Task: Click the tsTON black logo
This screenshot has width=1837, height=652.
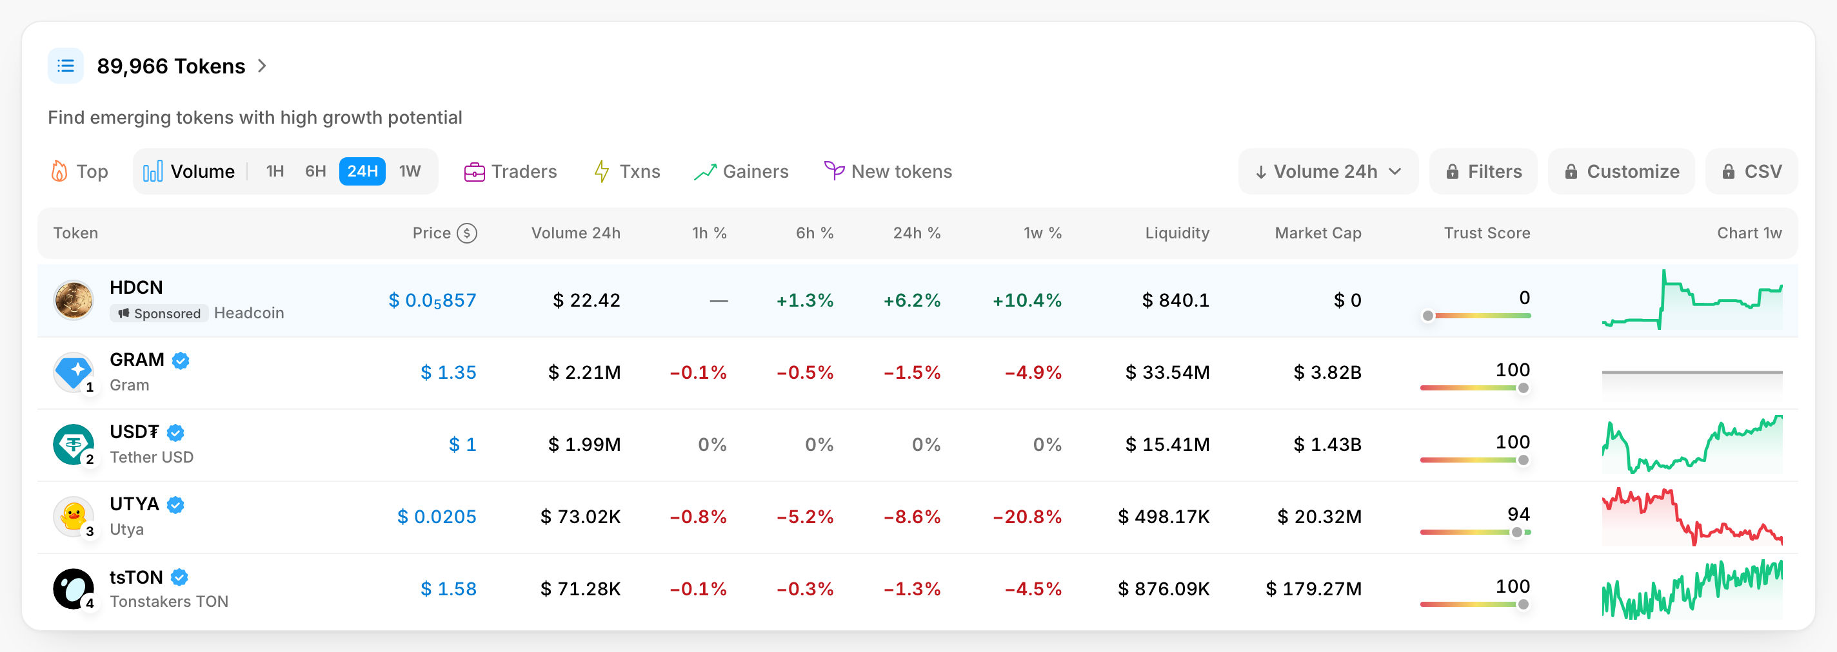Action: pyautogui.click(x=74, y=589)
